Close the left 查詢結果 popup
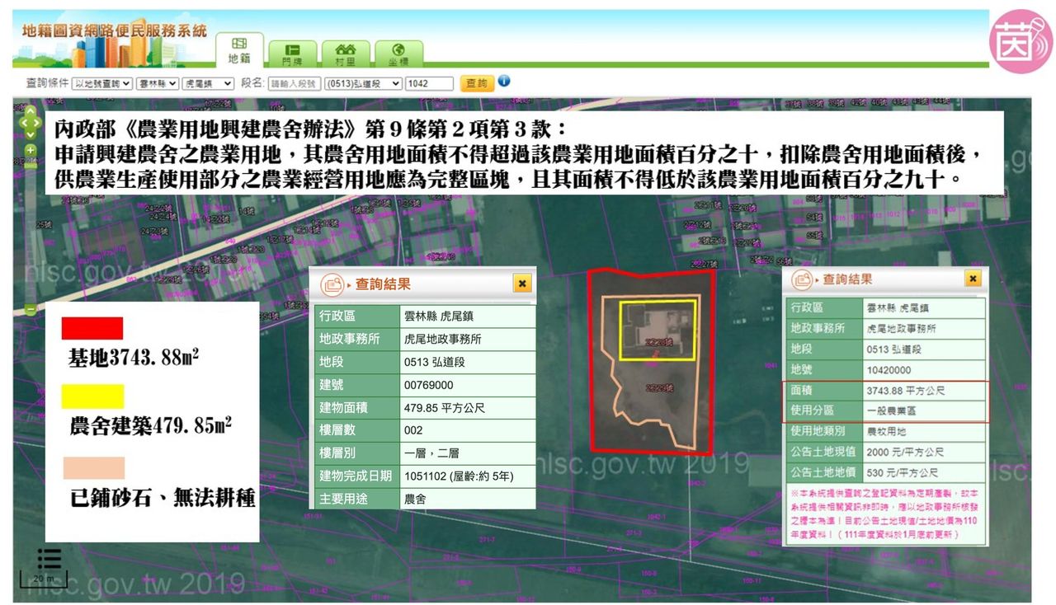 (521, 284)
